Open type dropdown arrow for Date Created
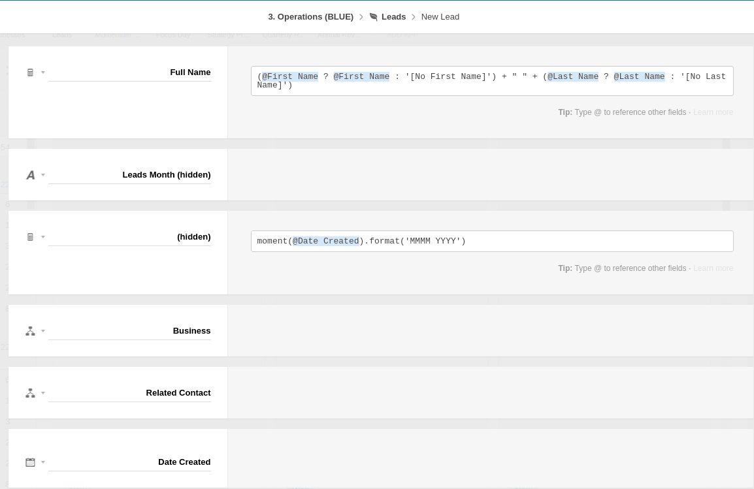This screenshot has width=754, height=489. (43, 462)
